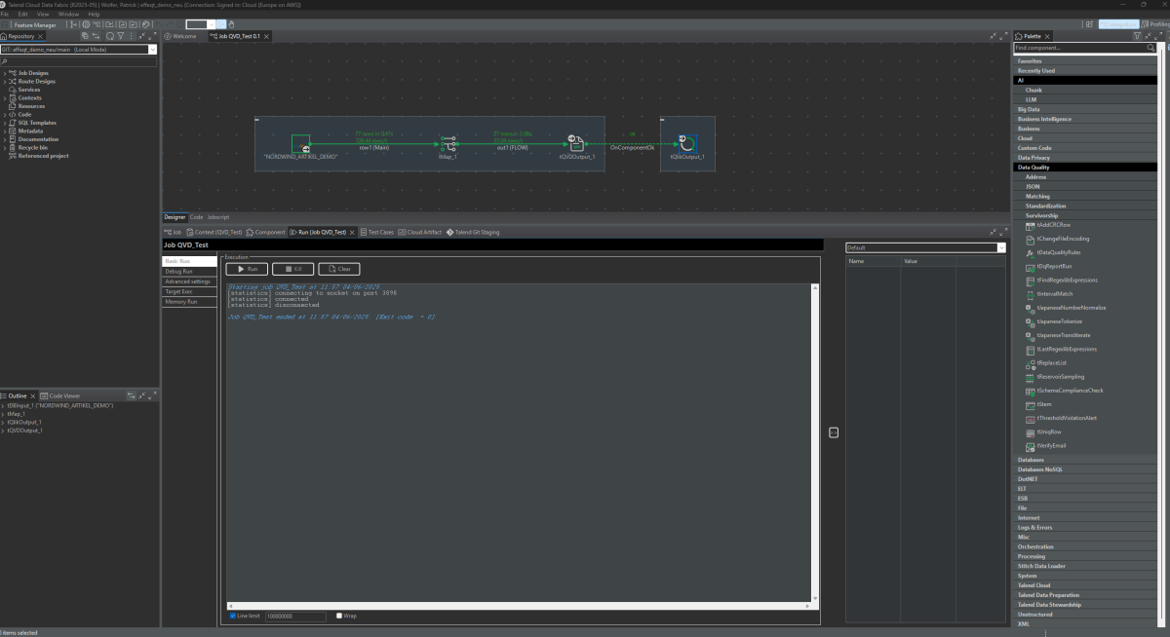The height and width of the screenshot is (637, 1170).
Task: Choose the tDqReportRun component in the Palette
Action: coord(1048,266)
